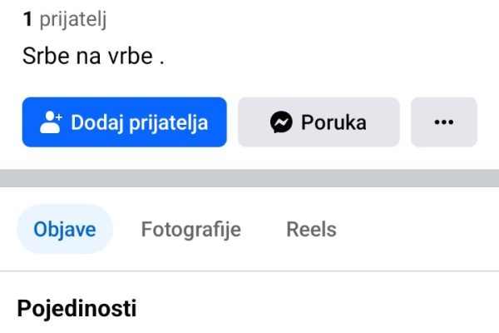This screenshot has width=499, height=333.
Task: Select the Reels tab
Action: click(x=311, y=229)
